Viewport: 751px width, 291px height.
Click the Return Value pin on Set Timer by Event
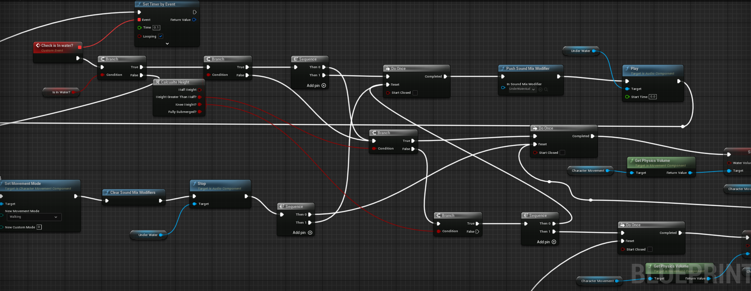(194, 20)
